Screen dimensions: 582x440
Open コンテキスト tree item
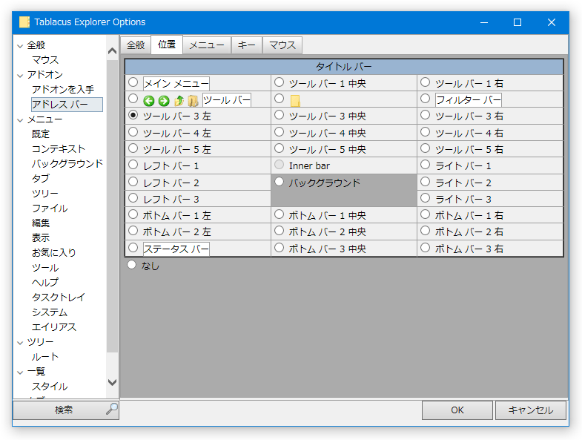[x=59, y=149]
